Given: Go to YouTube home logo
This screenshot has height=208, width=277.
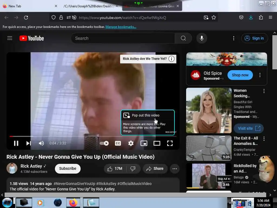Looking at the screenshot, I should tap(32, 38).
